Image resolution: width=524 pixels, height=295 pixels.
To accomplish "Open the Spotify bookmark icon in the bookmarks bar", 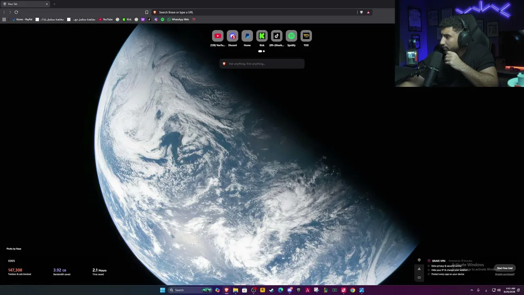I will pos(163,19).
